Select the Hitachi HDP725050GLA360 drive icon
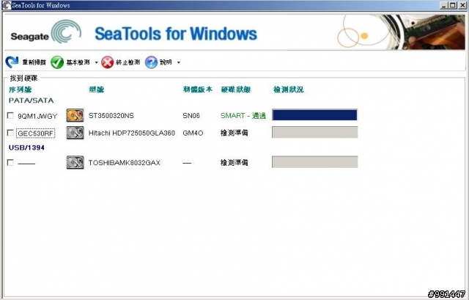Image resolution: width=469 pixels, height=300 pixels. [x=75, y=133]
